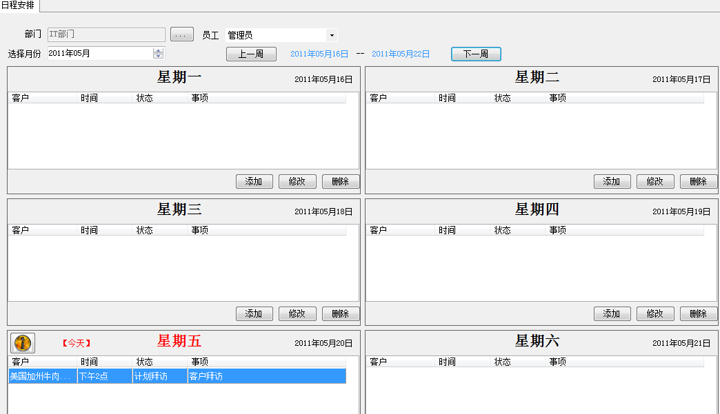Add a schedule entry for 星期三
Viewport: 720px width, 414px height.
click(254, 313)
